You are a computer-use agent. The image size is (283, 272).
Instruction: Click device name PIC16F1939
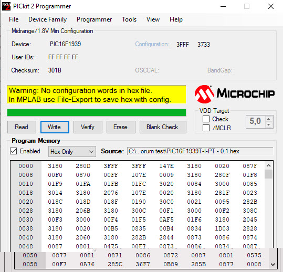click(65, 44)
